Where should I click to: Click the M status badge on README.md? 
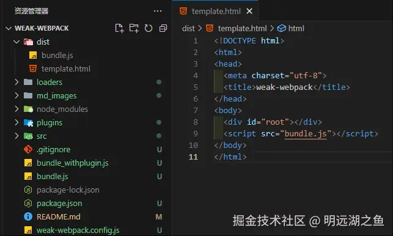click(x=159, y=216)
